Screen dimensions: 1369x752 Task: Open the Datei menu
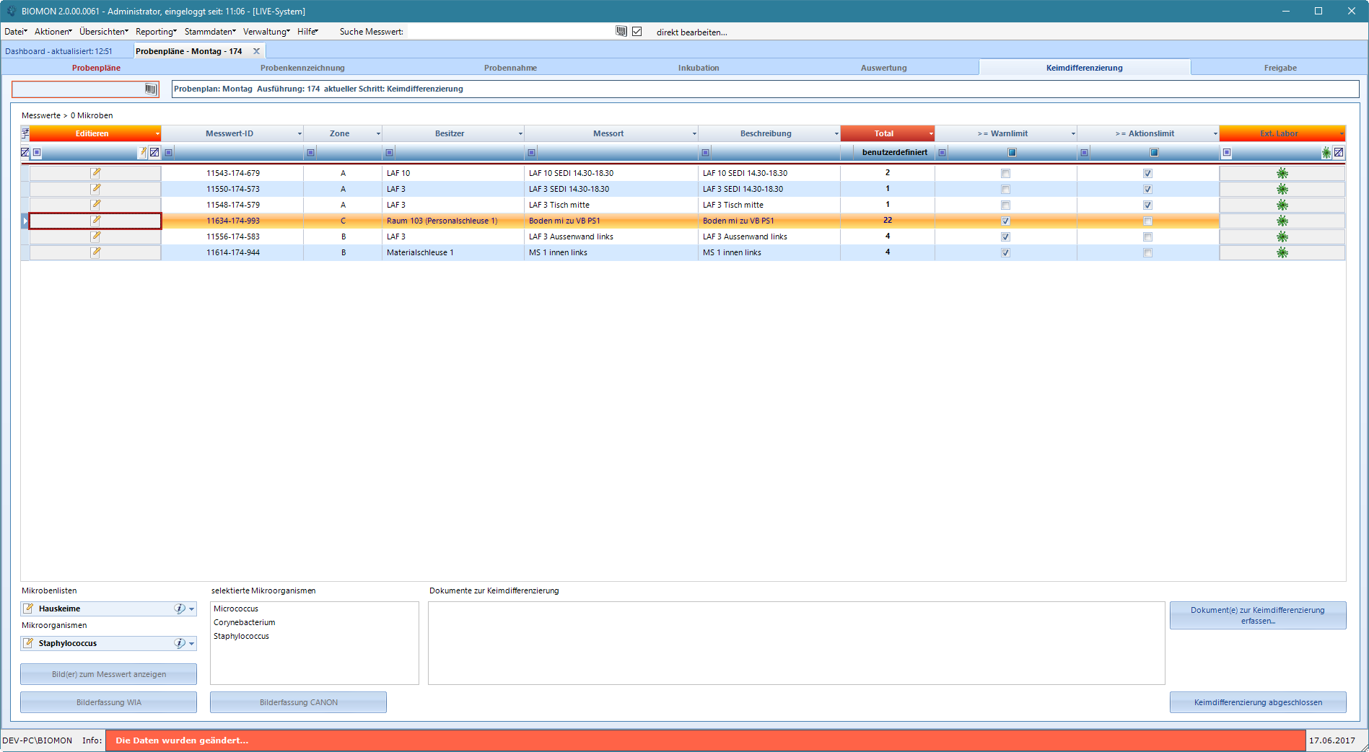(16, 32)
